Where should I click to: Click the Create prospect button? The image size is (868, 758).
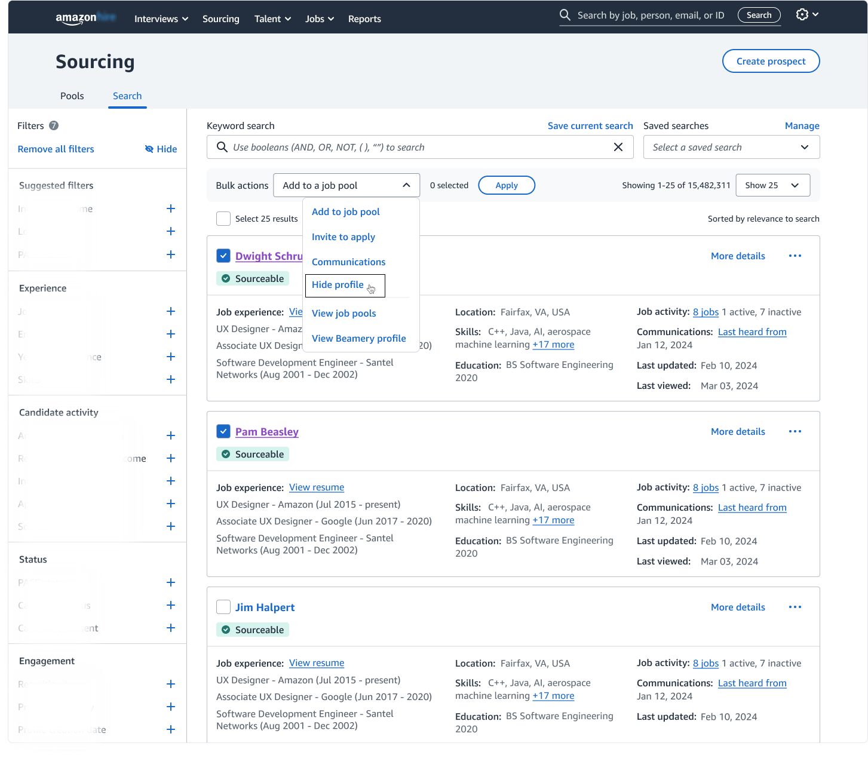(771, 61)
